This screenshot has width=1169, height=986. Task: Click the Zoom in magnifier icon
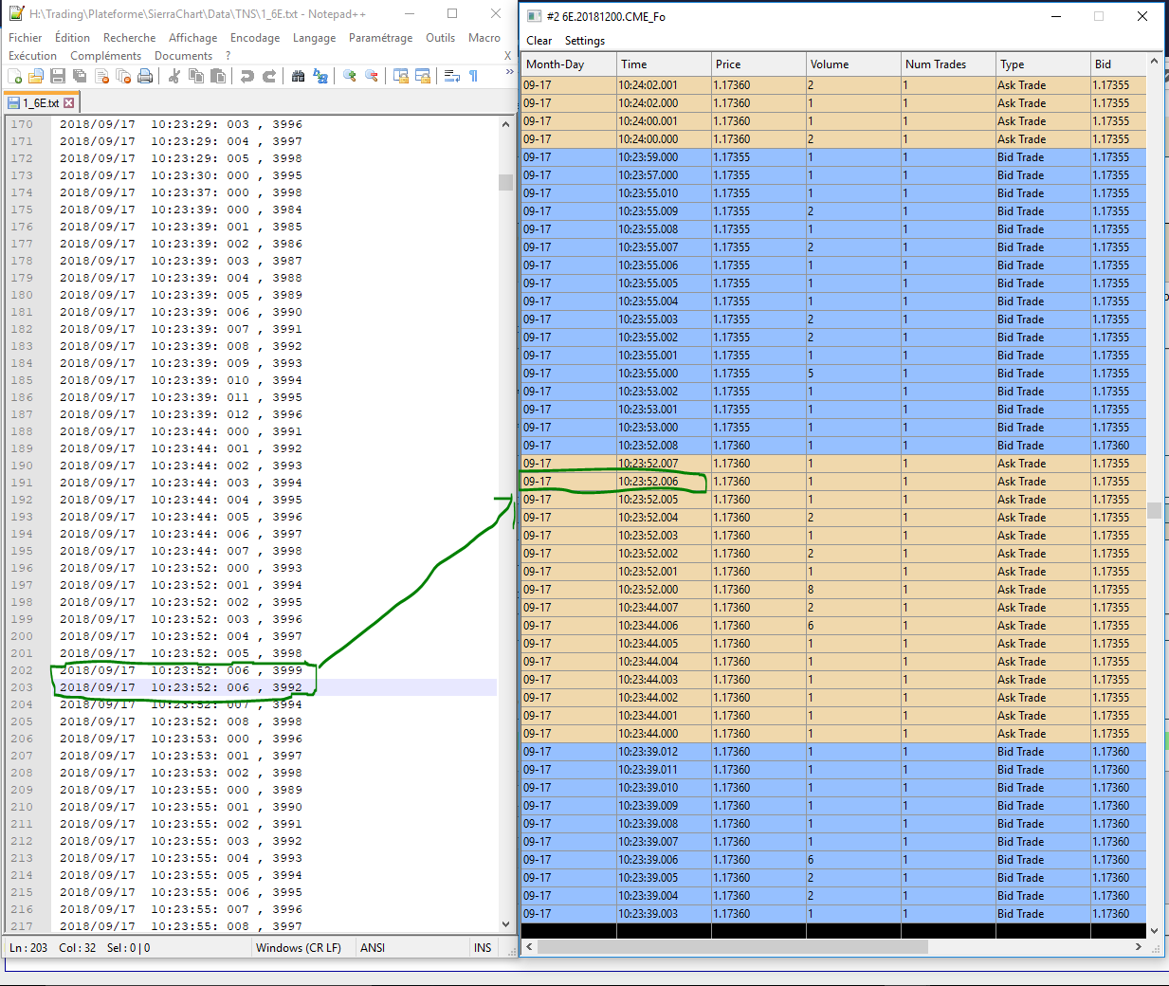[350, 76]
